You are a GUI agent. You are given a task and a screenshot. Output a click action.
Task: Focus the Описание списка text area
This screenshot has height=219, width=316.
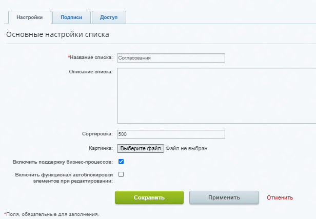pos(216,95)
